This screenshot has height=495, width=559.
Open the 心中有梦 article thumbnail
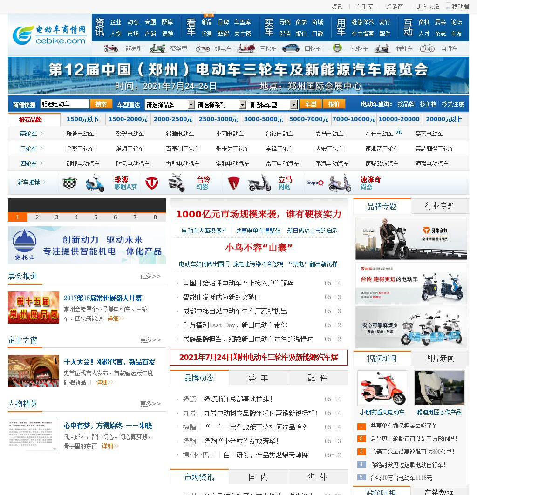coord(34,435)
